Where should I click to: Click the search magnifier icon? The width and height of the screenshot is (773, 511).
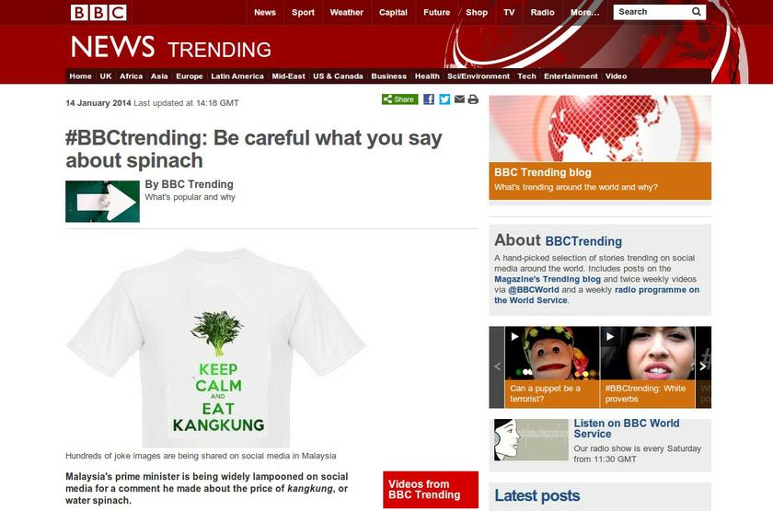coord(696,12)
